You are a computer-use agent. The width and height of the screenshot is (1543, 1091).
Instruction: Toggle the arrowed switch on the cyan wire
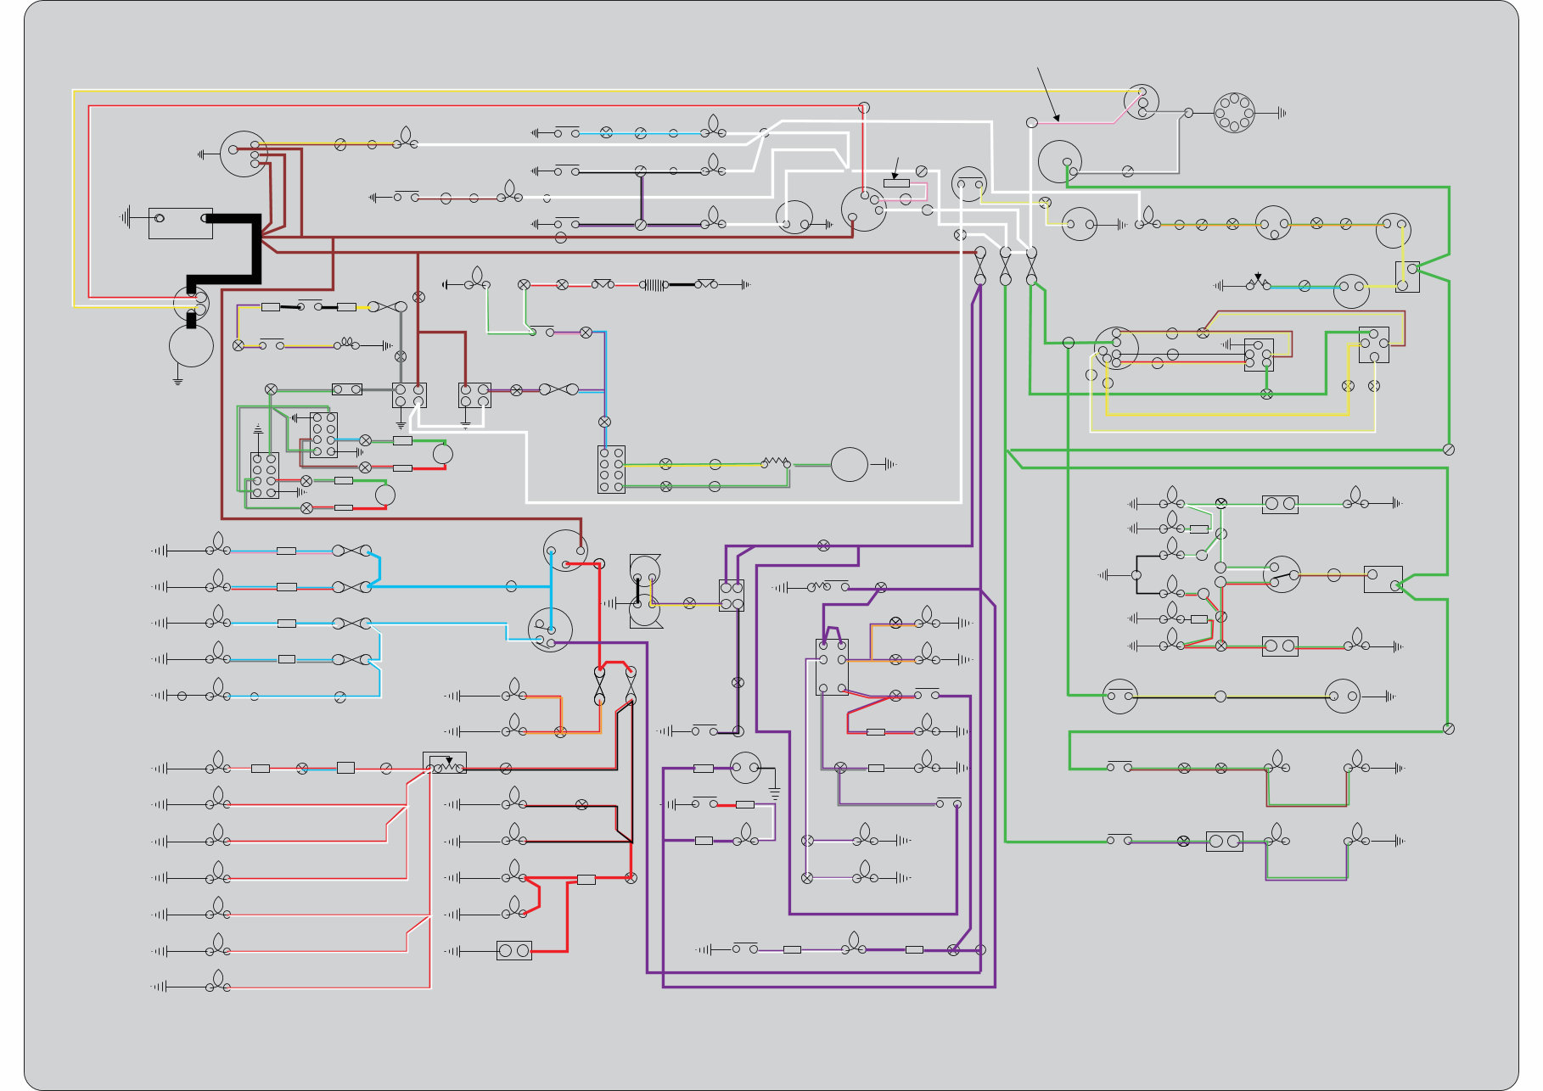click(x=1259, y=282)
